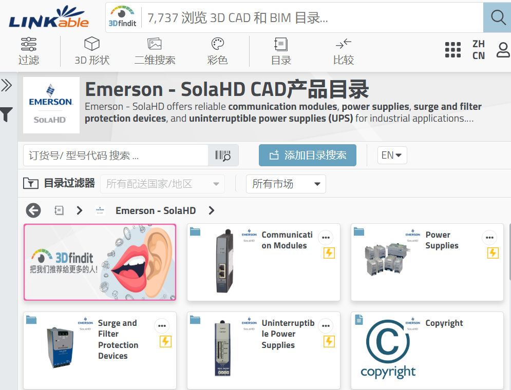
Task: Open the EN language dropdown
Action: click(392, 155)
